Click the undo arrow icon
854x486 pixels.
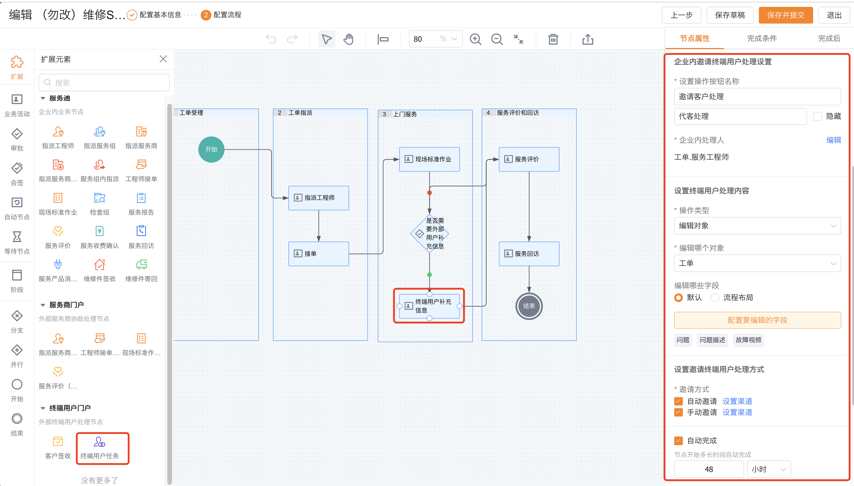click(x=271, y=39)
